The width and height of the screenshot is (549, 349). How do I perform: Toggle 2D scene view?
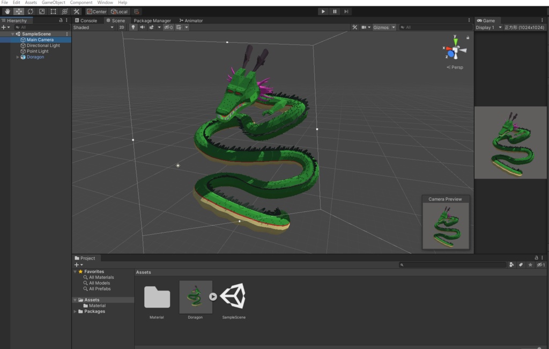tap(122, 27)
